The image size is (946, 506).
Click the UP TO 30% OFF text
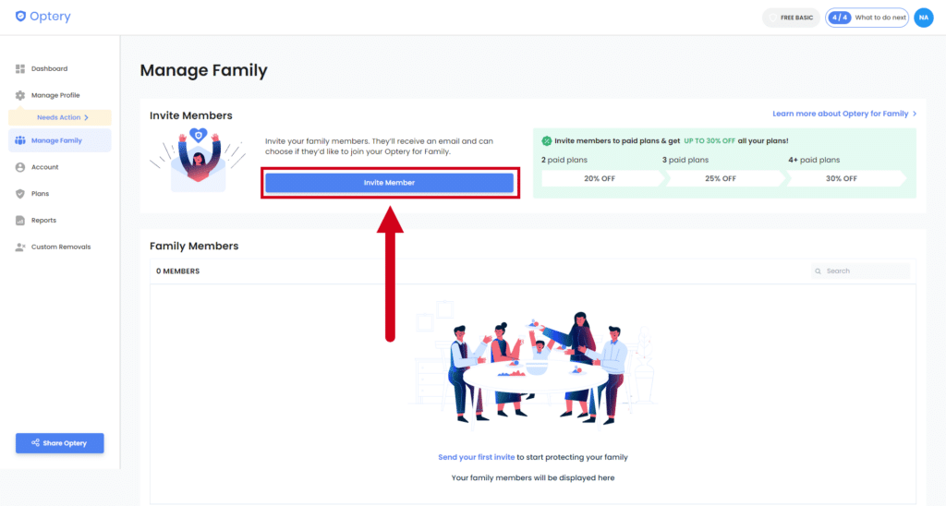(709, 140)
